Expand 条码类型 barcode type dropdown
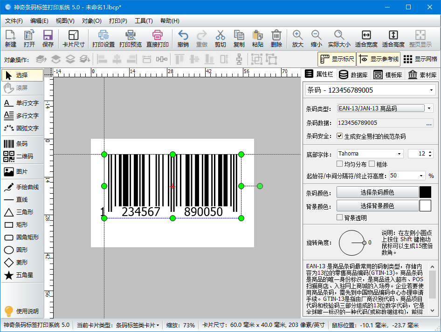 click(429, 108)
